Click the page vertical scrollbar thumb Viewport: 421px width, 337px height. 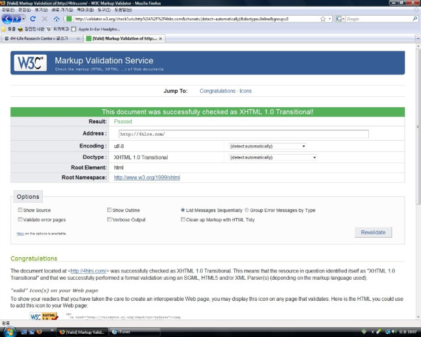[418, 126]
